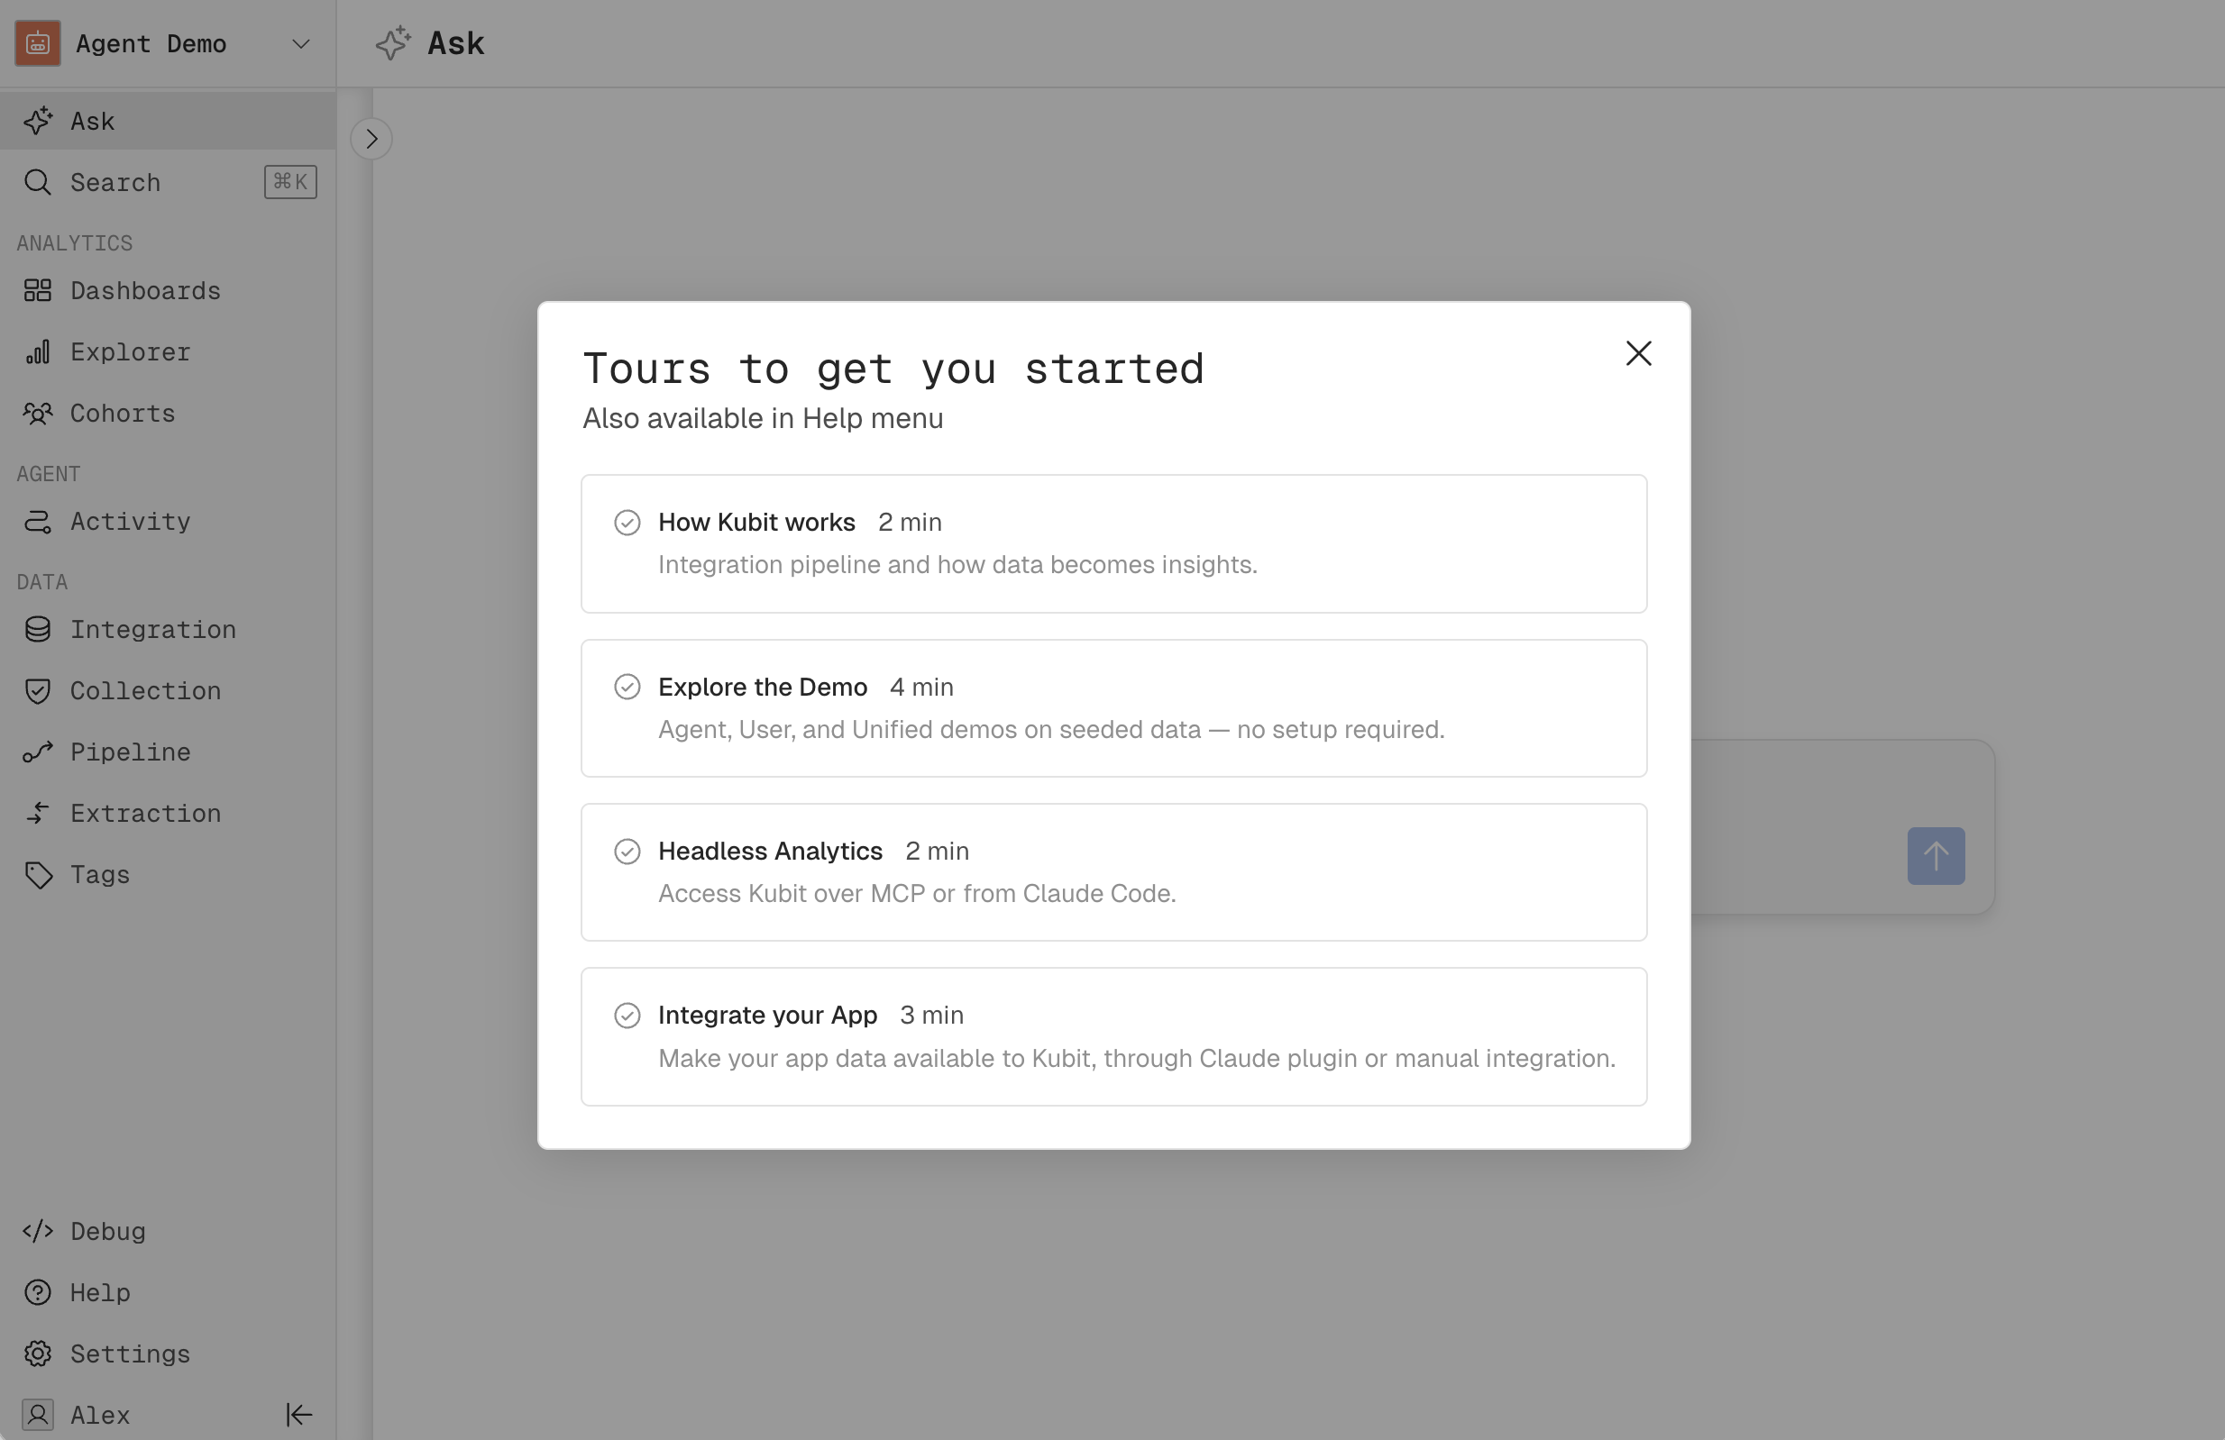Click the Agent Demo workspace name

click(x=151, y=44)
